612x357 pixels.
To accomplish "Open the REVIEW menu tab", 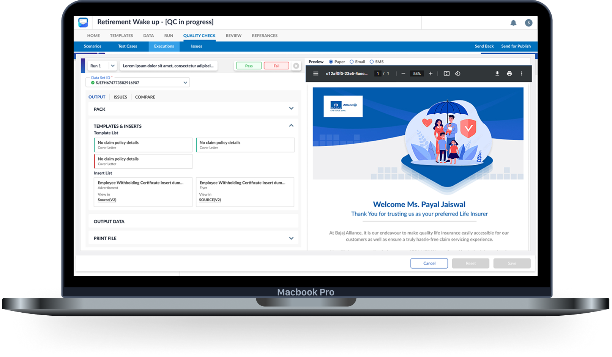I will pos(233,36).
